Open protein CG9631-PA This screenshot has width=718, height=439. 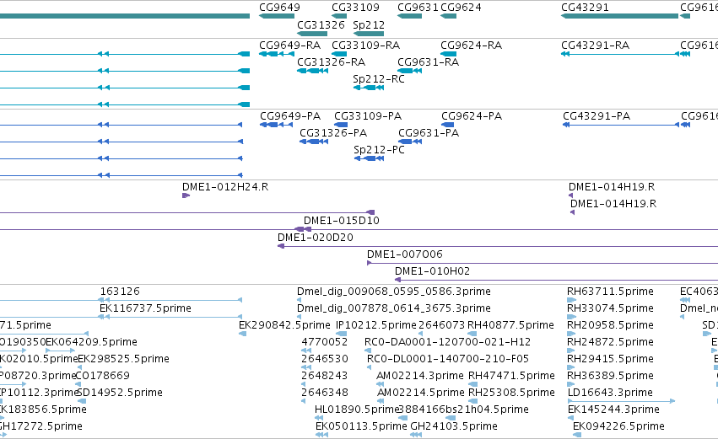point(429,133)
